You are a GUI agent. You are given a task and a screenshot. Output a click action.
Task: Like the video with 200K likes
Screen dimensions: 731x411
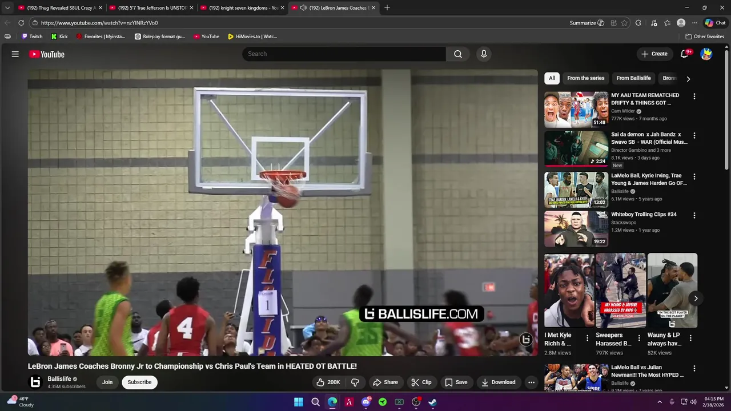coord(328,382)
